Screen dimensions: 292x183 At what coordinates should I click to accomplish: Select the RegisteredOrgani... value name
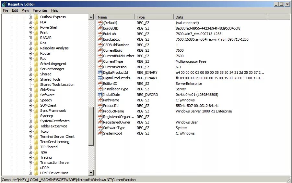119,117
